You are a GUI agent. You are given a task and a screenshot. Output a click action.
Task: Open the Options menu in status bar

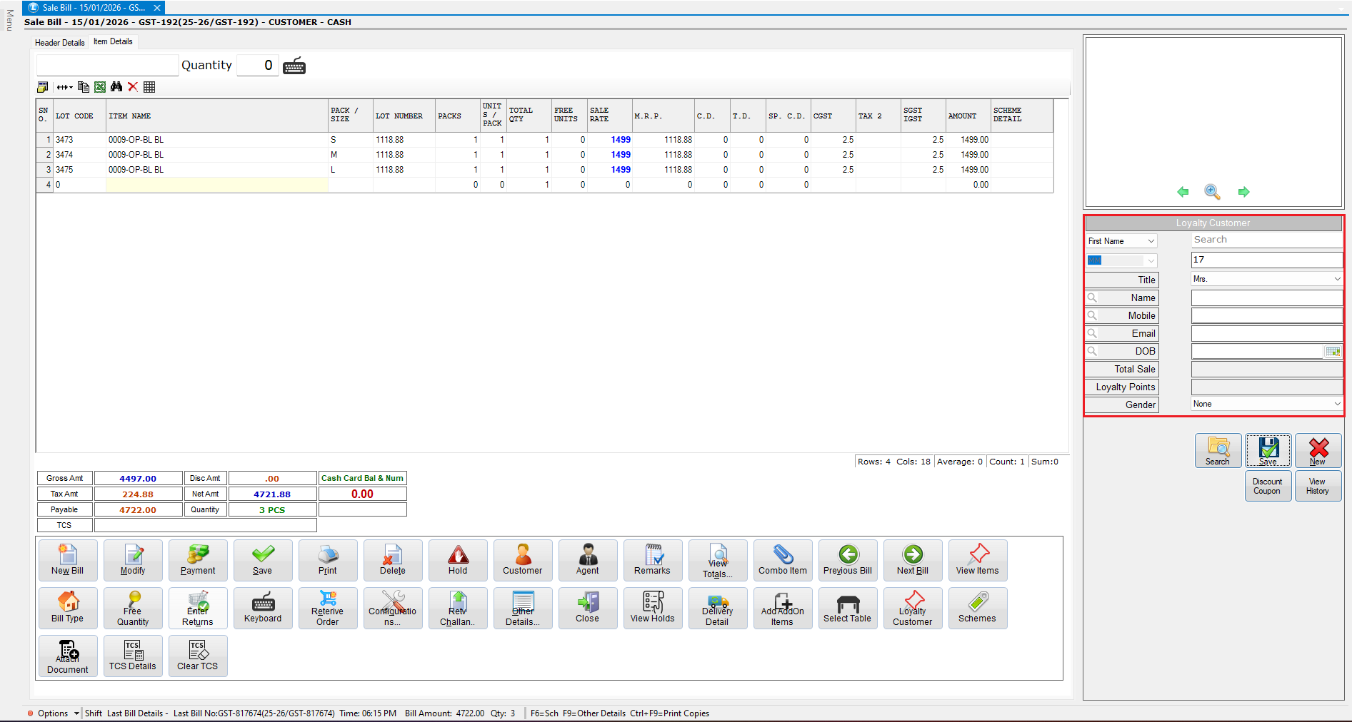tap(53, 713)
